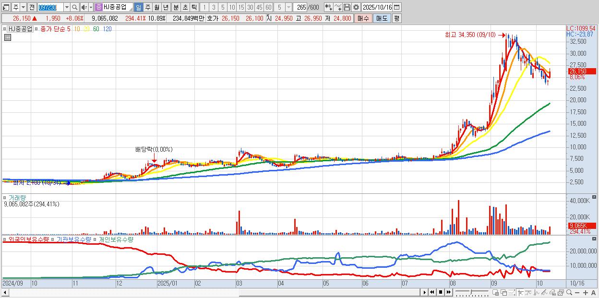Screen dimensions: 599x298
Task: Select the 월 monthly period button
Action: tap(157, 7)
